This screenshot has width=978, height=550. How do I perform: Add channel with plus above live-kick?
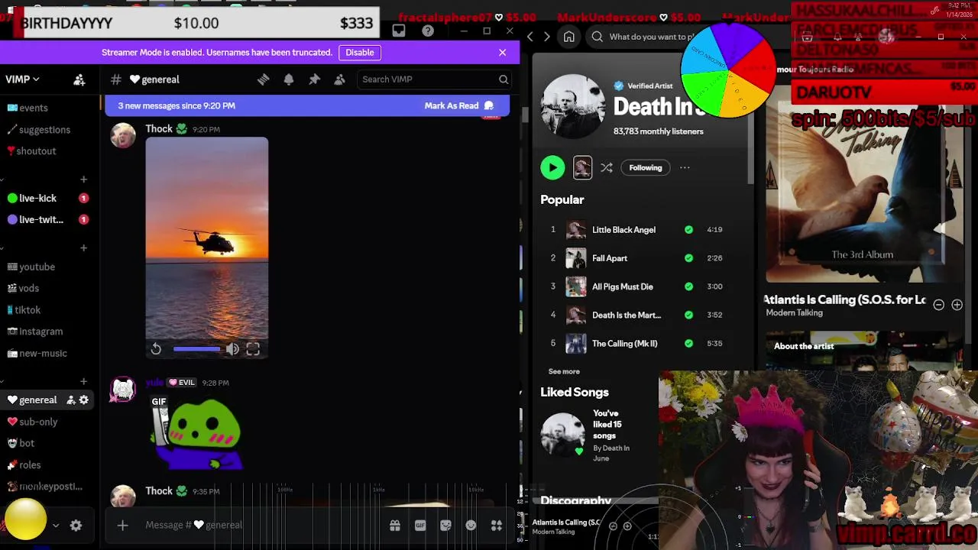coord(83,180)
